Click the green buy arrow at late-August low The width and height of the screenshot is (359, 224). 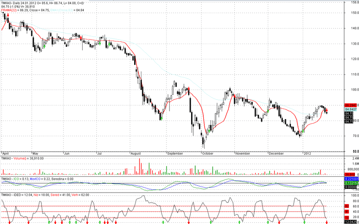[161, 118]
